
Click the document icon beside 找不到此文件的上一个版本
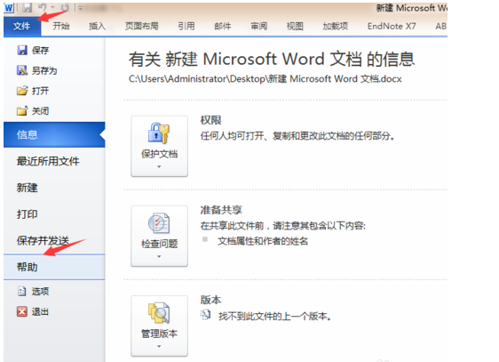point(206,315)
